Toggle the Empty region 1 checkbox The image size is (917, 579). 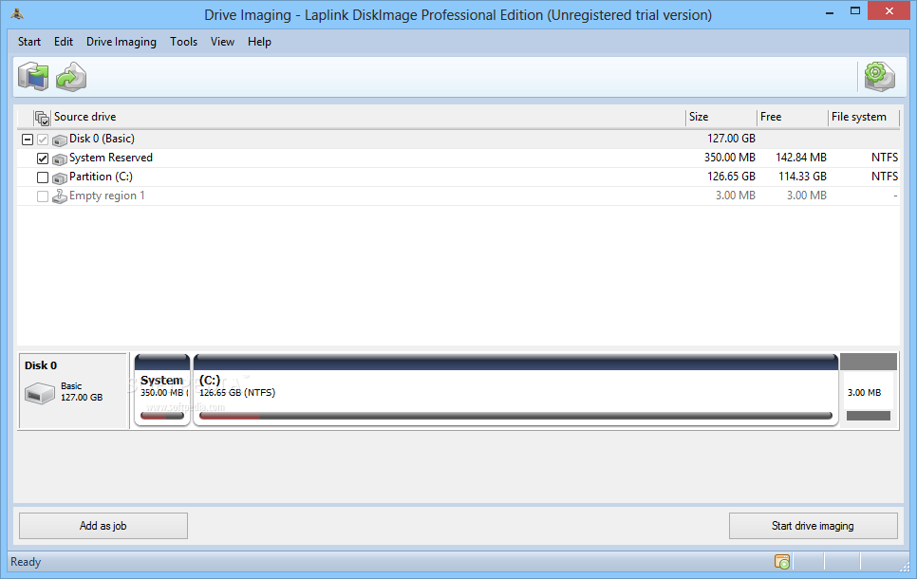[x=43, y=196]
